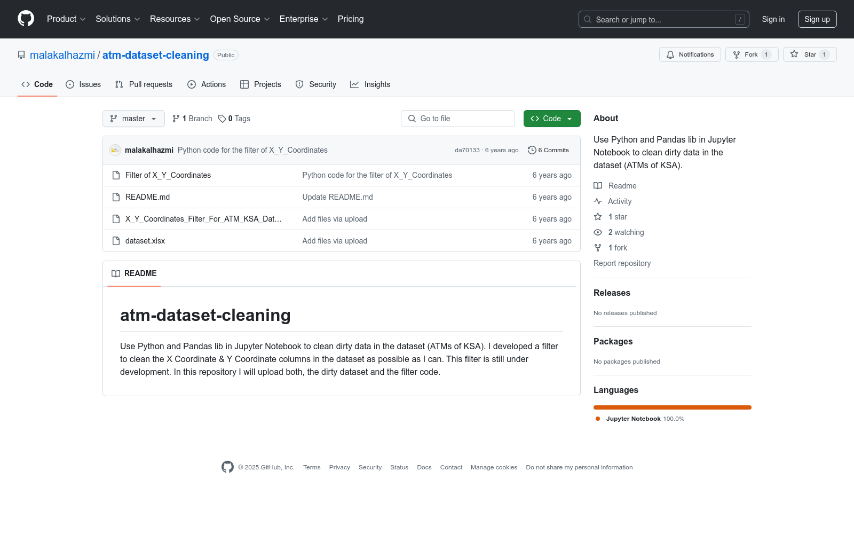Open the green Code dropdown
This screenshot has height=534, width=854.
552,119
